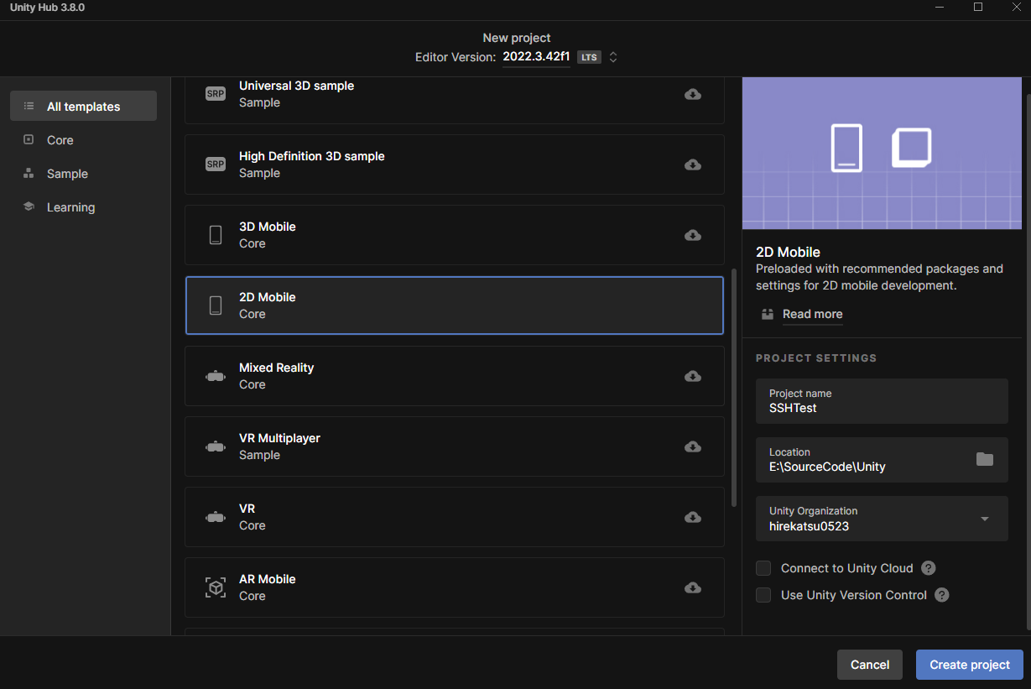Click the VR Core download cloud icon
This screenshot has width=1031, height=689.
tap(693, 517)
